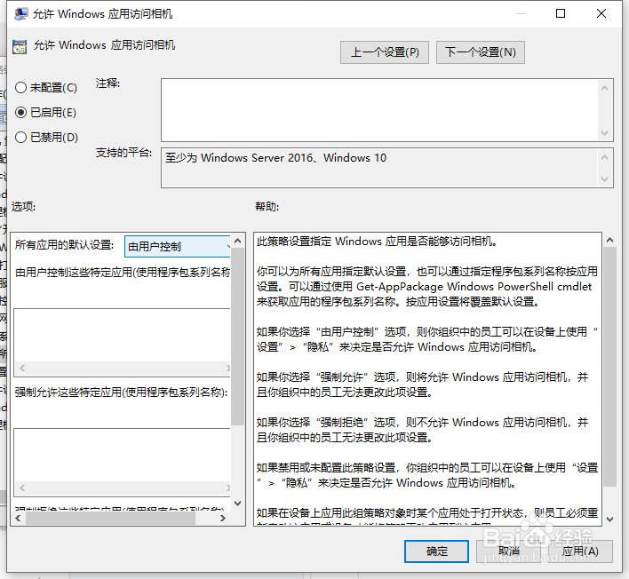Click the 此策略设置指定 Windows 应用 help sentence

point(377,242)
